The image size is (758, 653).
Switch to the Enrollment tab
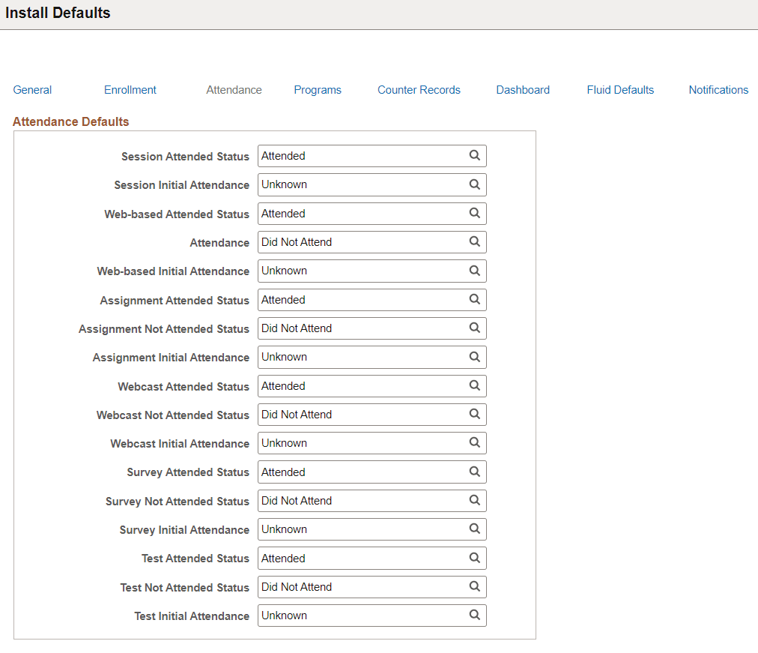tap(130, 89)
